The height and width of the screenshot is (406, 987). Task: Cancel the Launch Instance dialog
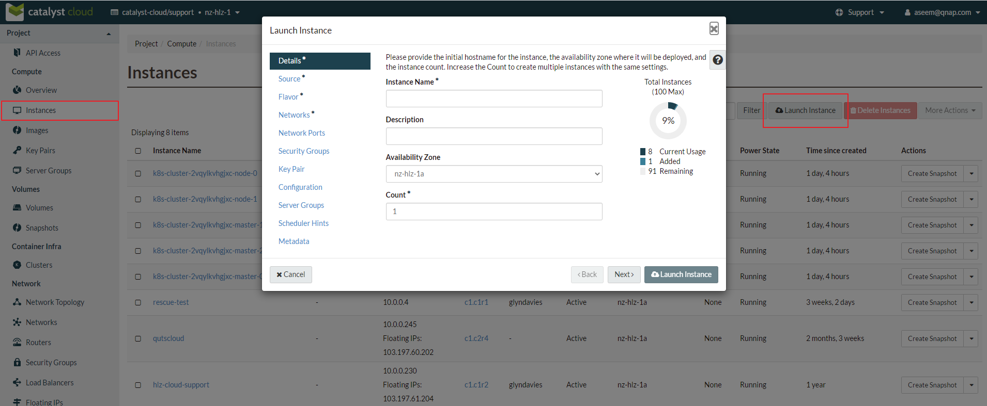tap(290, 274)
